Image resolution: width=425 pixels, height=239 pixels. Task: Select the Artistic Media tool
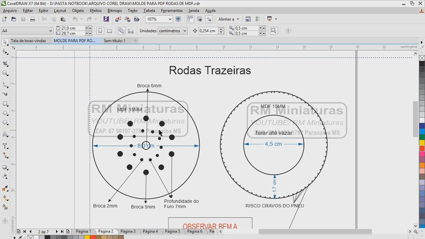click(x=5, y=94)
